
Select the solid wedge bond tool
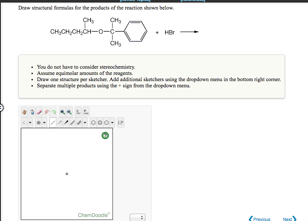[x=66, y=122]
